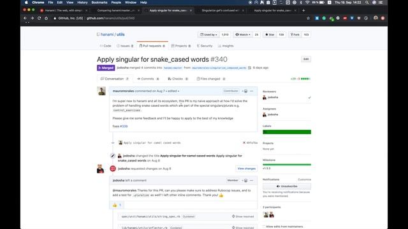Click assignee jodosha in sidebar

[273, 114]
